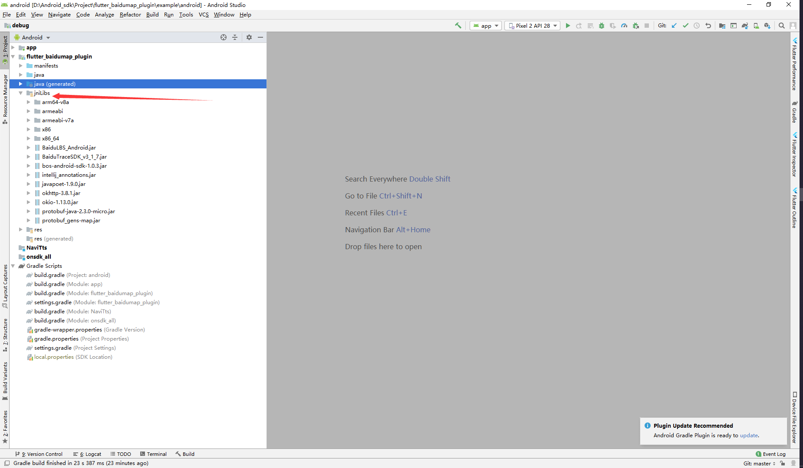Collapse the flutter_baidumap_plugin module
This screenshot has width=803, height=468.
13,57
